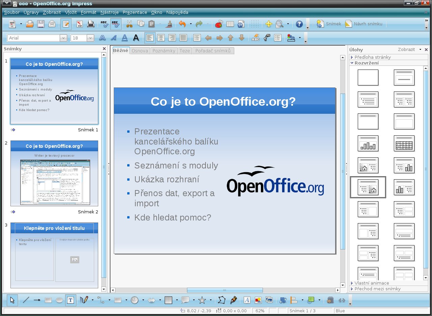Viewport: 432px width, 316px height.
Task: Click the 62% zoom status field
Action: coord(260,311)
